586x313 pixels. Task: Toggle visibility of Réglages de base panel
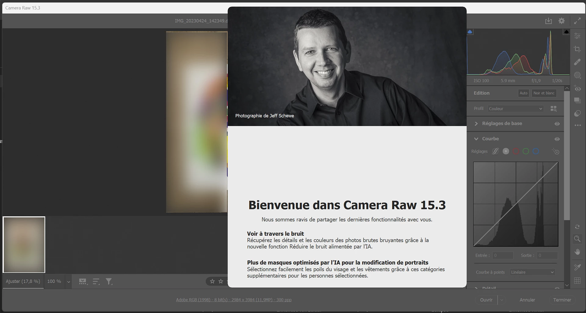pos(557,124)
